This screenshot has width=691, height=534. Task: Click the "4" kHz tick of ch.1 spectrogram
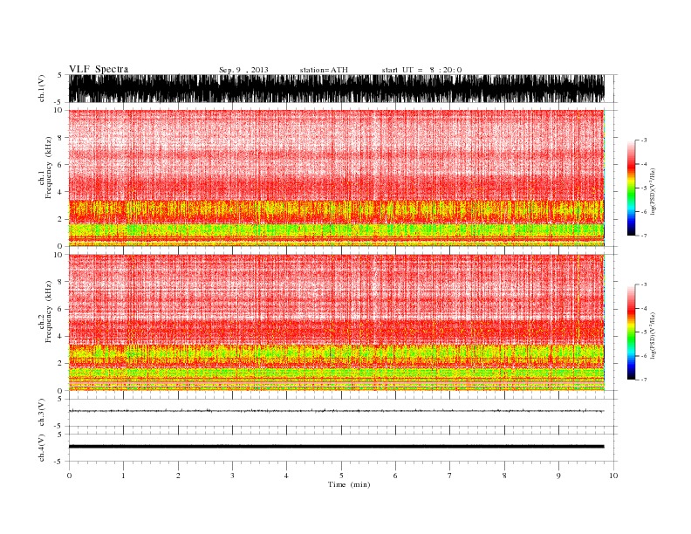[x=60, y=192]
